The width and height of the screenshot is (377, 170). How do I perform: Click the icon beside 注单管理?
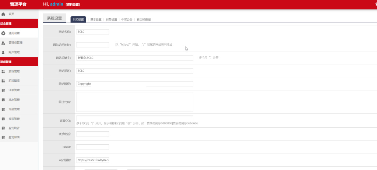click(3, 90)
